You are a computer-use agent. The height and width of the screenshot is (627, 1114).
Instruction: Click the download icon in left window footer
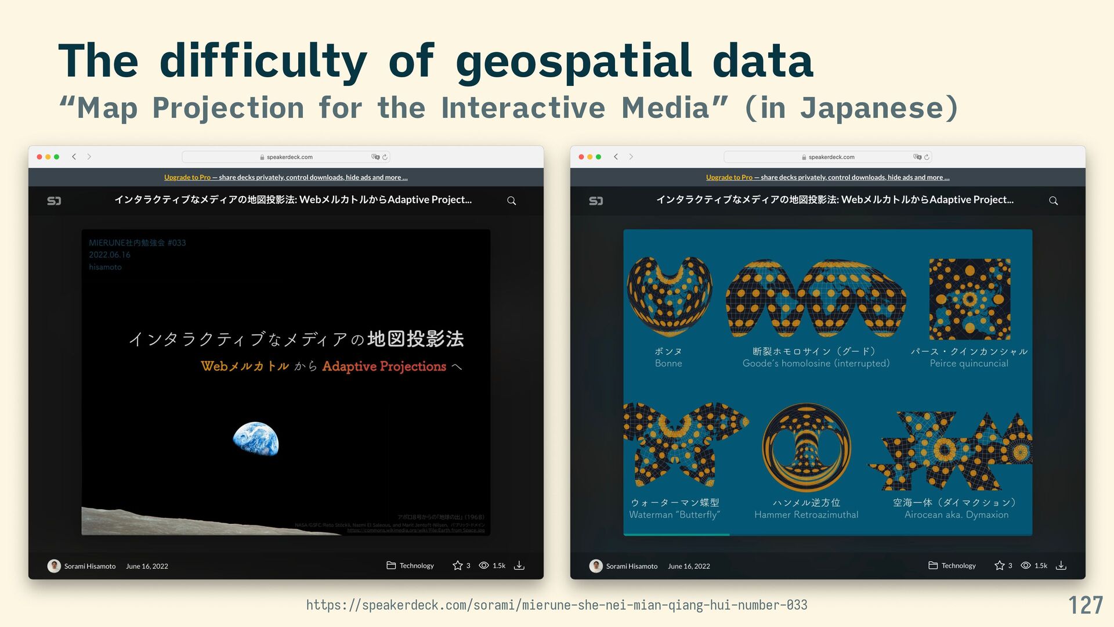point(519,565)
